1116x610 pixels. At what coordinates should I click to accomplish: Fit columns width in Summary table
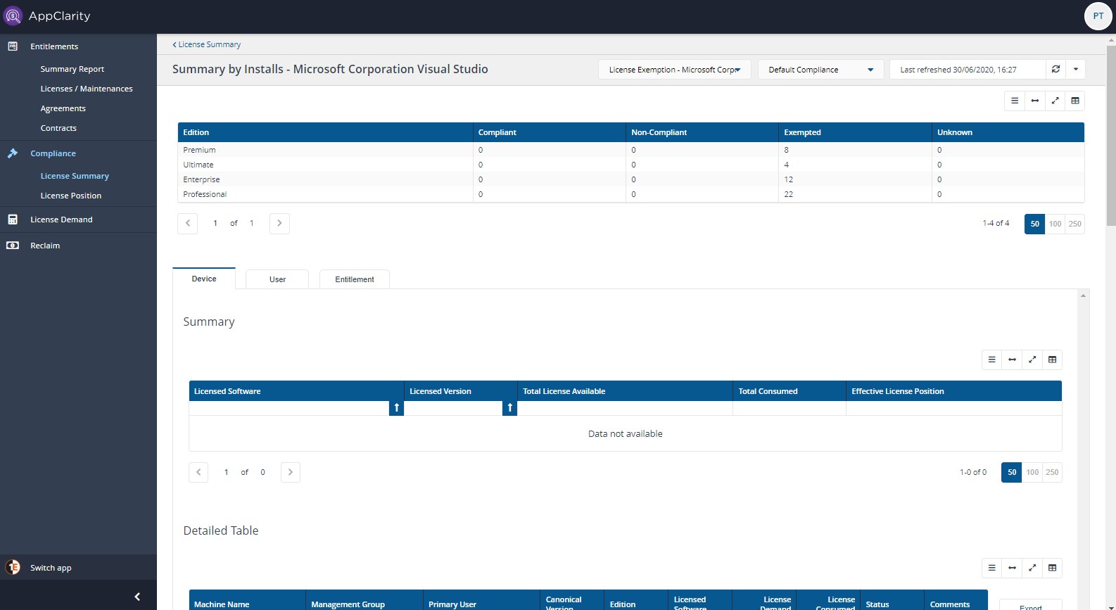click(x=1012, y=360)
